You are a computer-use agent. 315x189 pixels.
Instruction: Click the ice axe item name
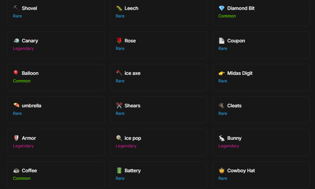tap(132, 73)
